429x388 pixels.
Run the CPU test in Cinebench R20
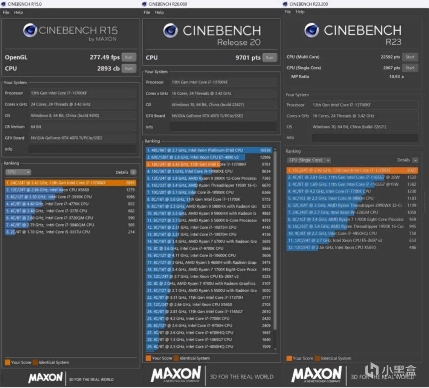click(x=270, y=58)
